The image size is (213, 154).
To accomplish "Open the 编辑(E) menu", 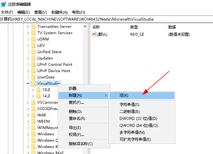I will point(23,12).
